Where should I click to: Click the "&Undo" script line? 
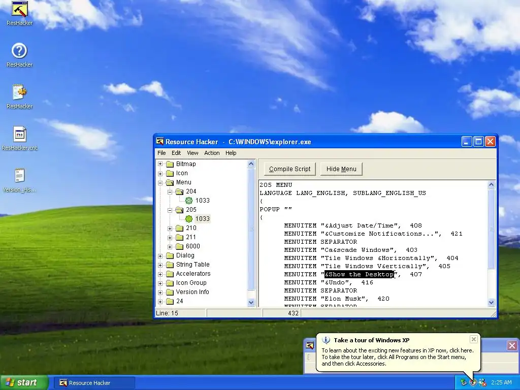[x=329, y=282]
